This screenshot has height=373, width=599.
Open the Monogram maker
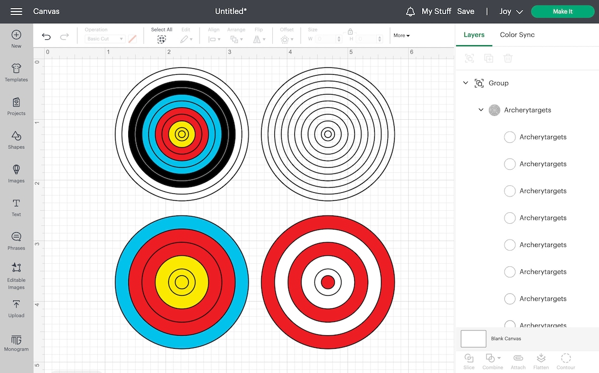(x=16, y=342)
